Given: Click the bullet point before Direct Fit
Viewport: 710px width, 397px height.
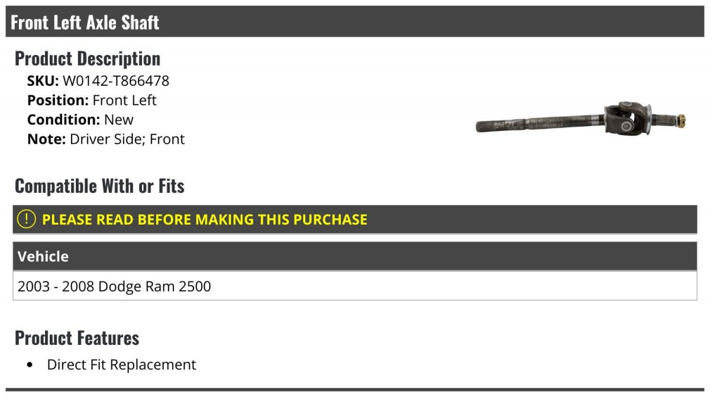Looking at the screenshot, I should [x=30, y=365].
